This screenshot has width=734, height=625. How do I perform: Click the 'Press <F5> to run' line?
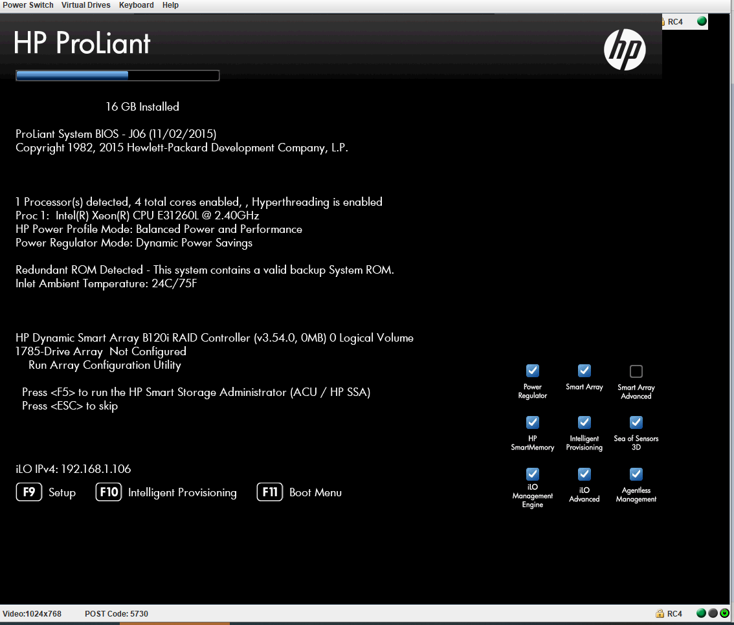pyautogui.click(x=196, y=392)
